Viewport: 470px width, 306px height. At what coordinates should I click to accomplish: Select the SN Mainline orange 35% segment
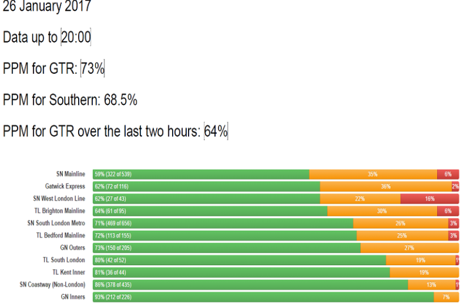click(373, 174)
